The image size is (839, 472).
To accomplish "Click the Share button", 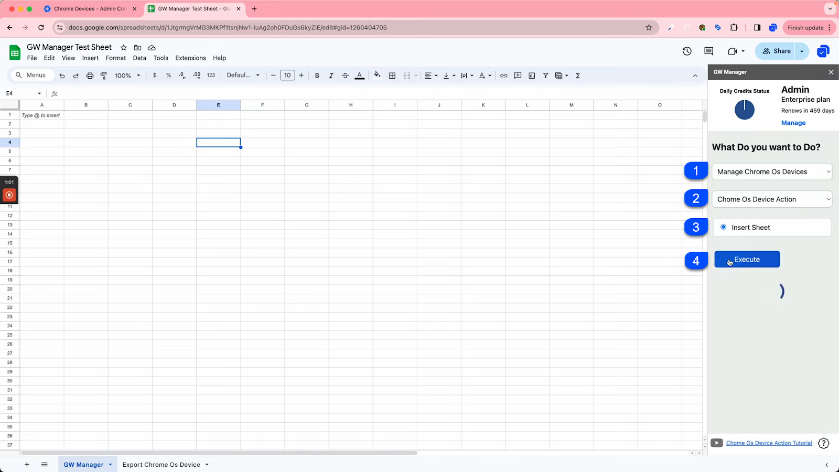I will click(x=776, y=51).
